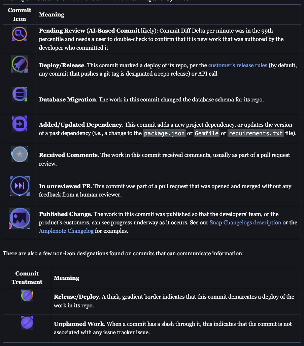Open the customer's release rules link

(x=238, y=65)
